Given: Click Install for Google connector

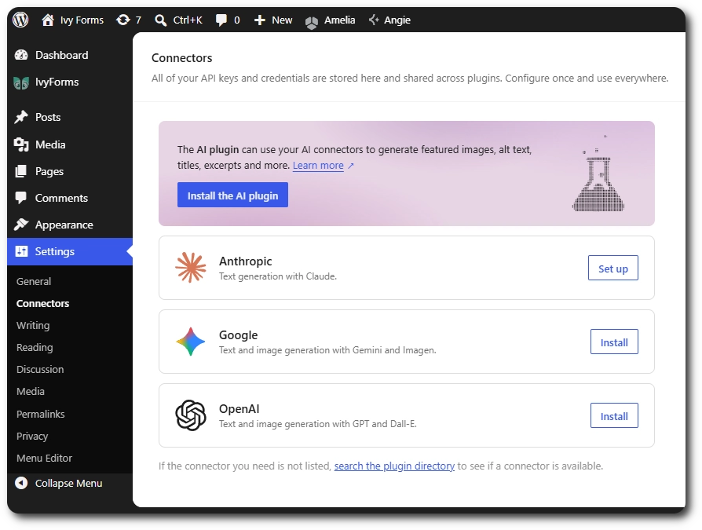Looking at the screenshot, I should [x=614, y=342].
